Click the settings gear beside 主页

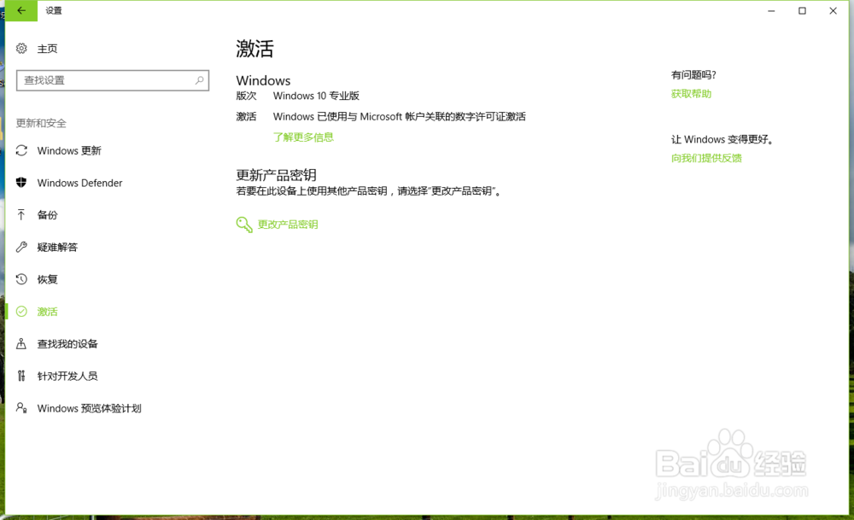21,49
